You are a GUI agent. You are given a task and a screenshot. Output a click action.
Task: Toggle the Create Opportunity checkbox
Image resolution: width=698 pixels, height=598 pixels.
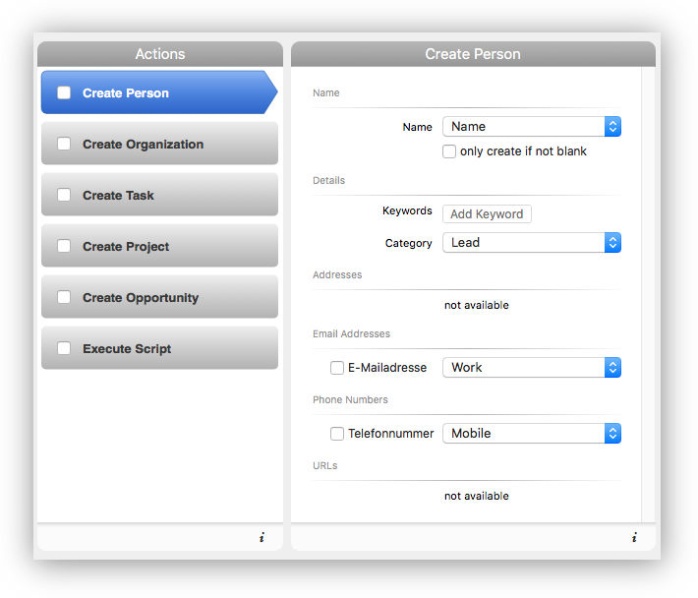point(64,297)
